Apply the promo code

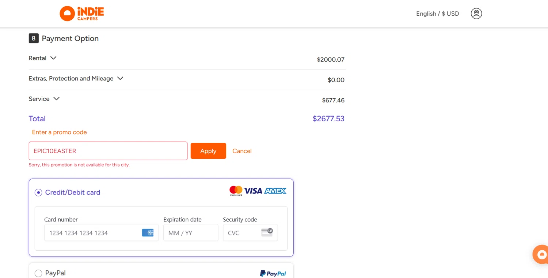pyautogui.click(x=208, y=151)
